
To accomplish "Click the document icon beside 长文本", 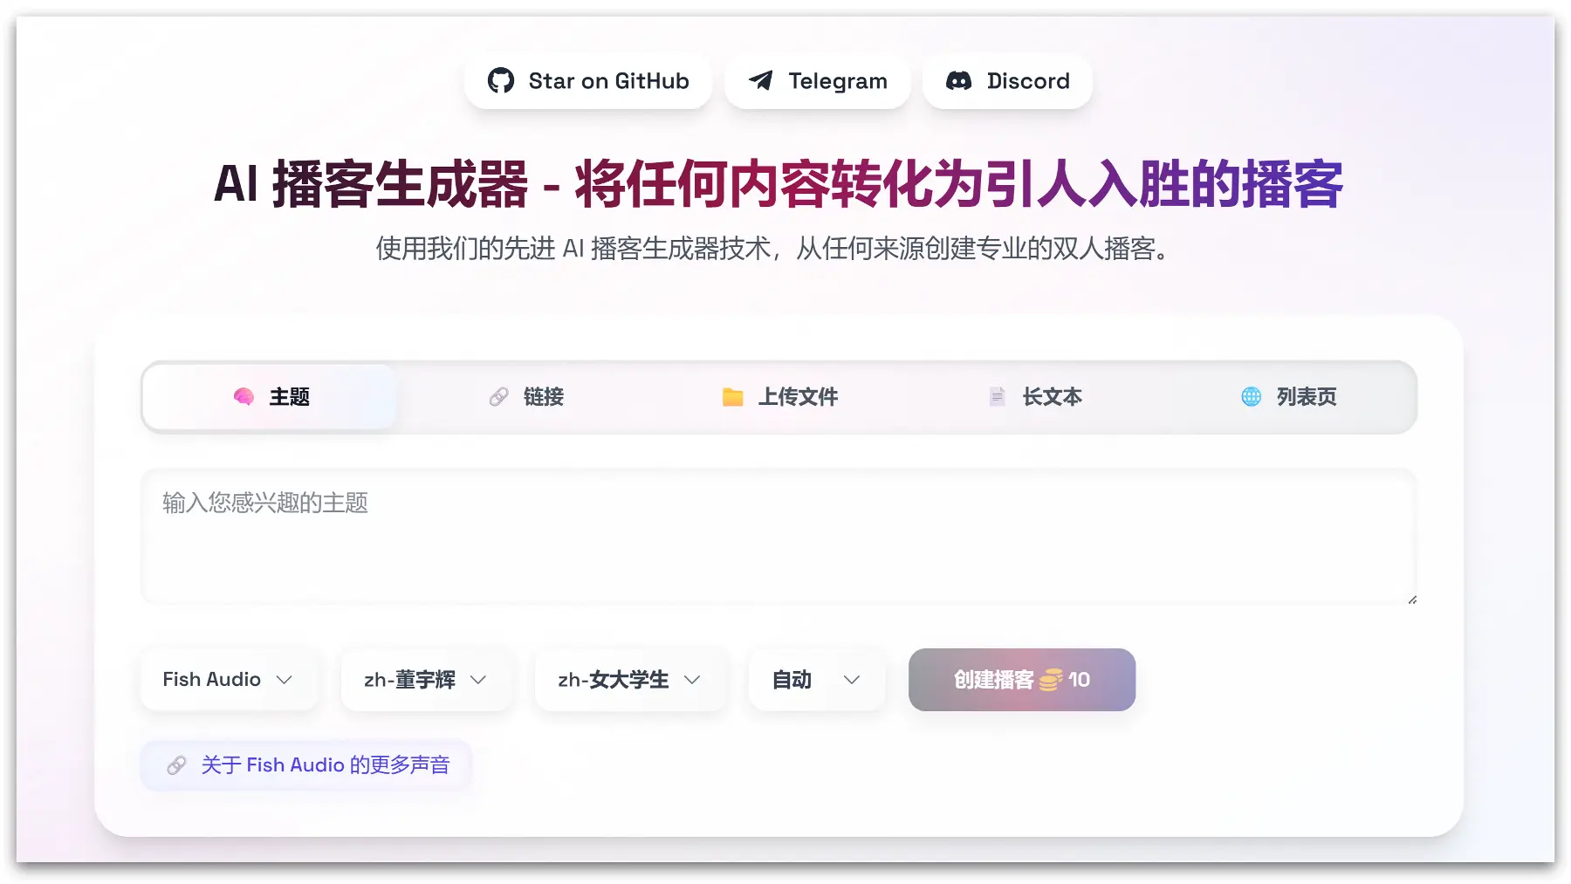I will click(x=998, y=397).
